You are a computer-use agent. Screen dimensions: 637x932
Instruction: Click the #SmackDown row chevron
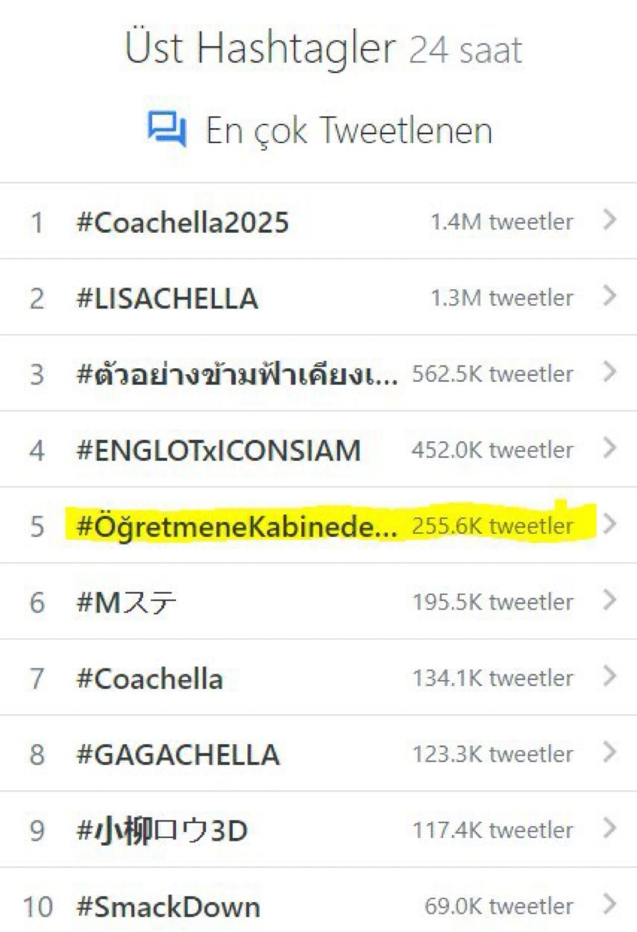click(610, 904)
